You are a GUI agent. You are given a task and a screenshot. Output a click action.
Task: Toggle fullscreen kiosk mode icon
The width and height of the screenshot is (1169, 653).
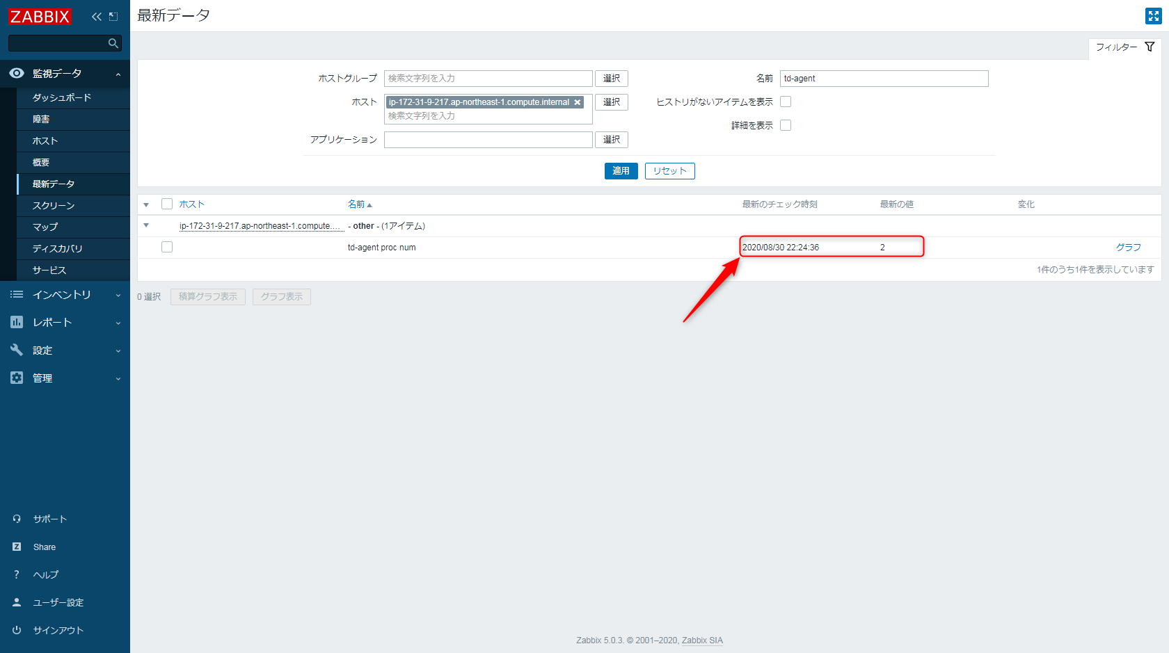point(1153,16)
